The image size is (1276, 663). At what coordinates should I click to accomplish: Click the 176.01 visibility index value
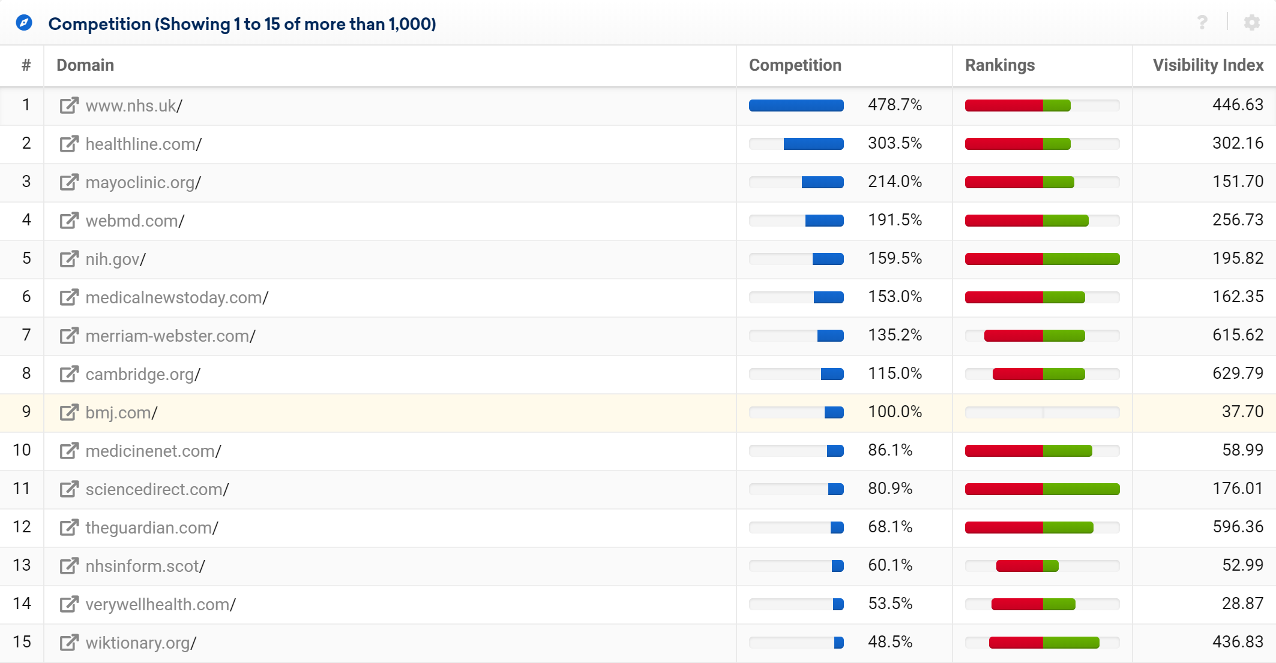pos(1238,489)
